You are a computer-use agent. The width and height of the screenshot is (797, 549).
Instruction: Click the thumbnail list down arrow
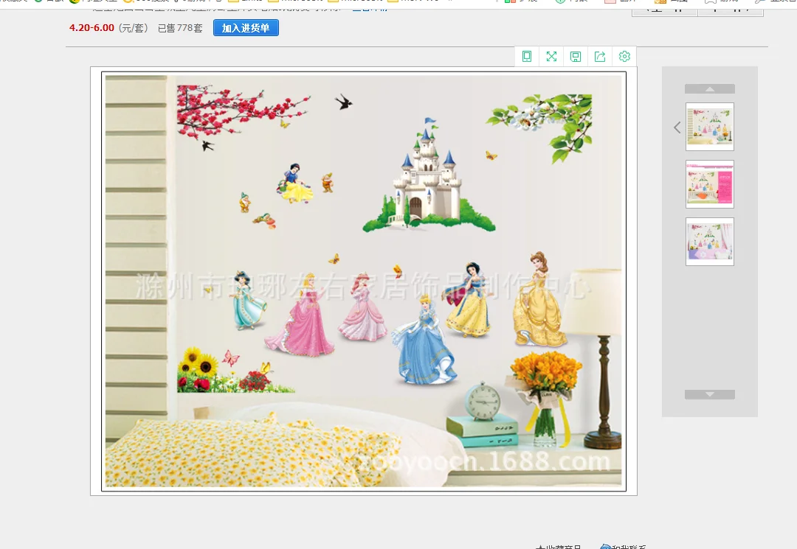[x=710, y=394]
